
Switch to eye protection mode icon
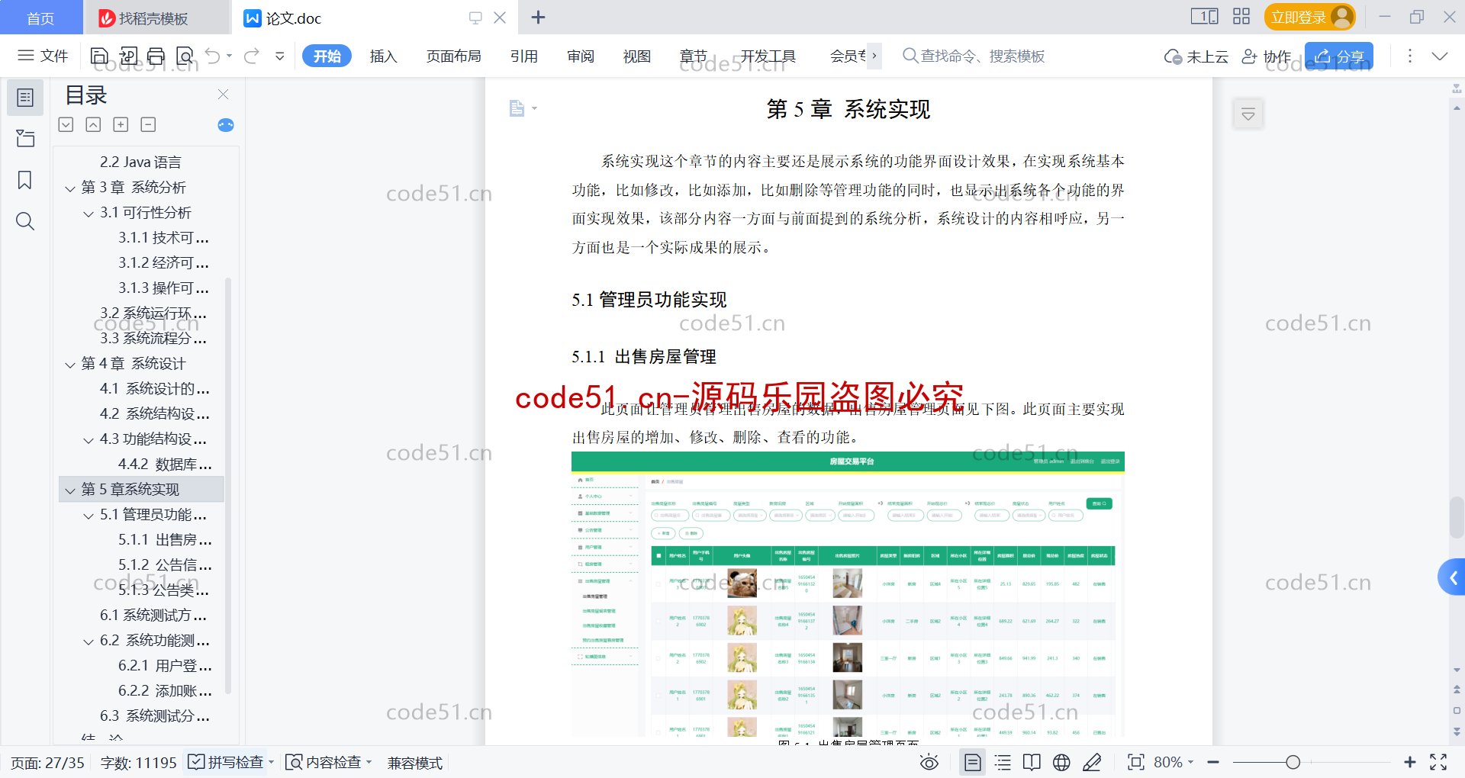pos(929,762)
